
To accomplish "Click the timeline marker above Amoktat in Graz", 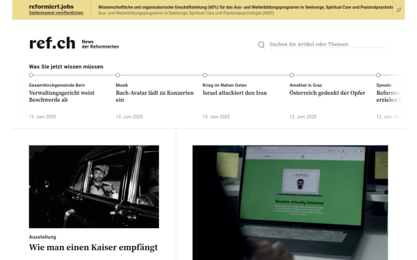I will 291,75.
